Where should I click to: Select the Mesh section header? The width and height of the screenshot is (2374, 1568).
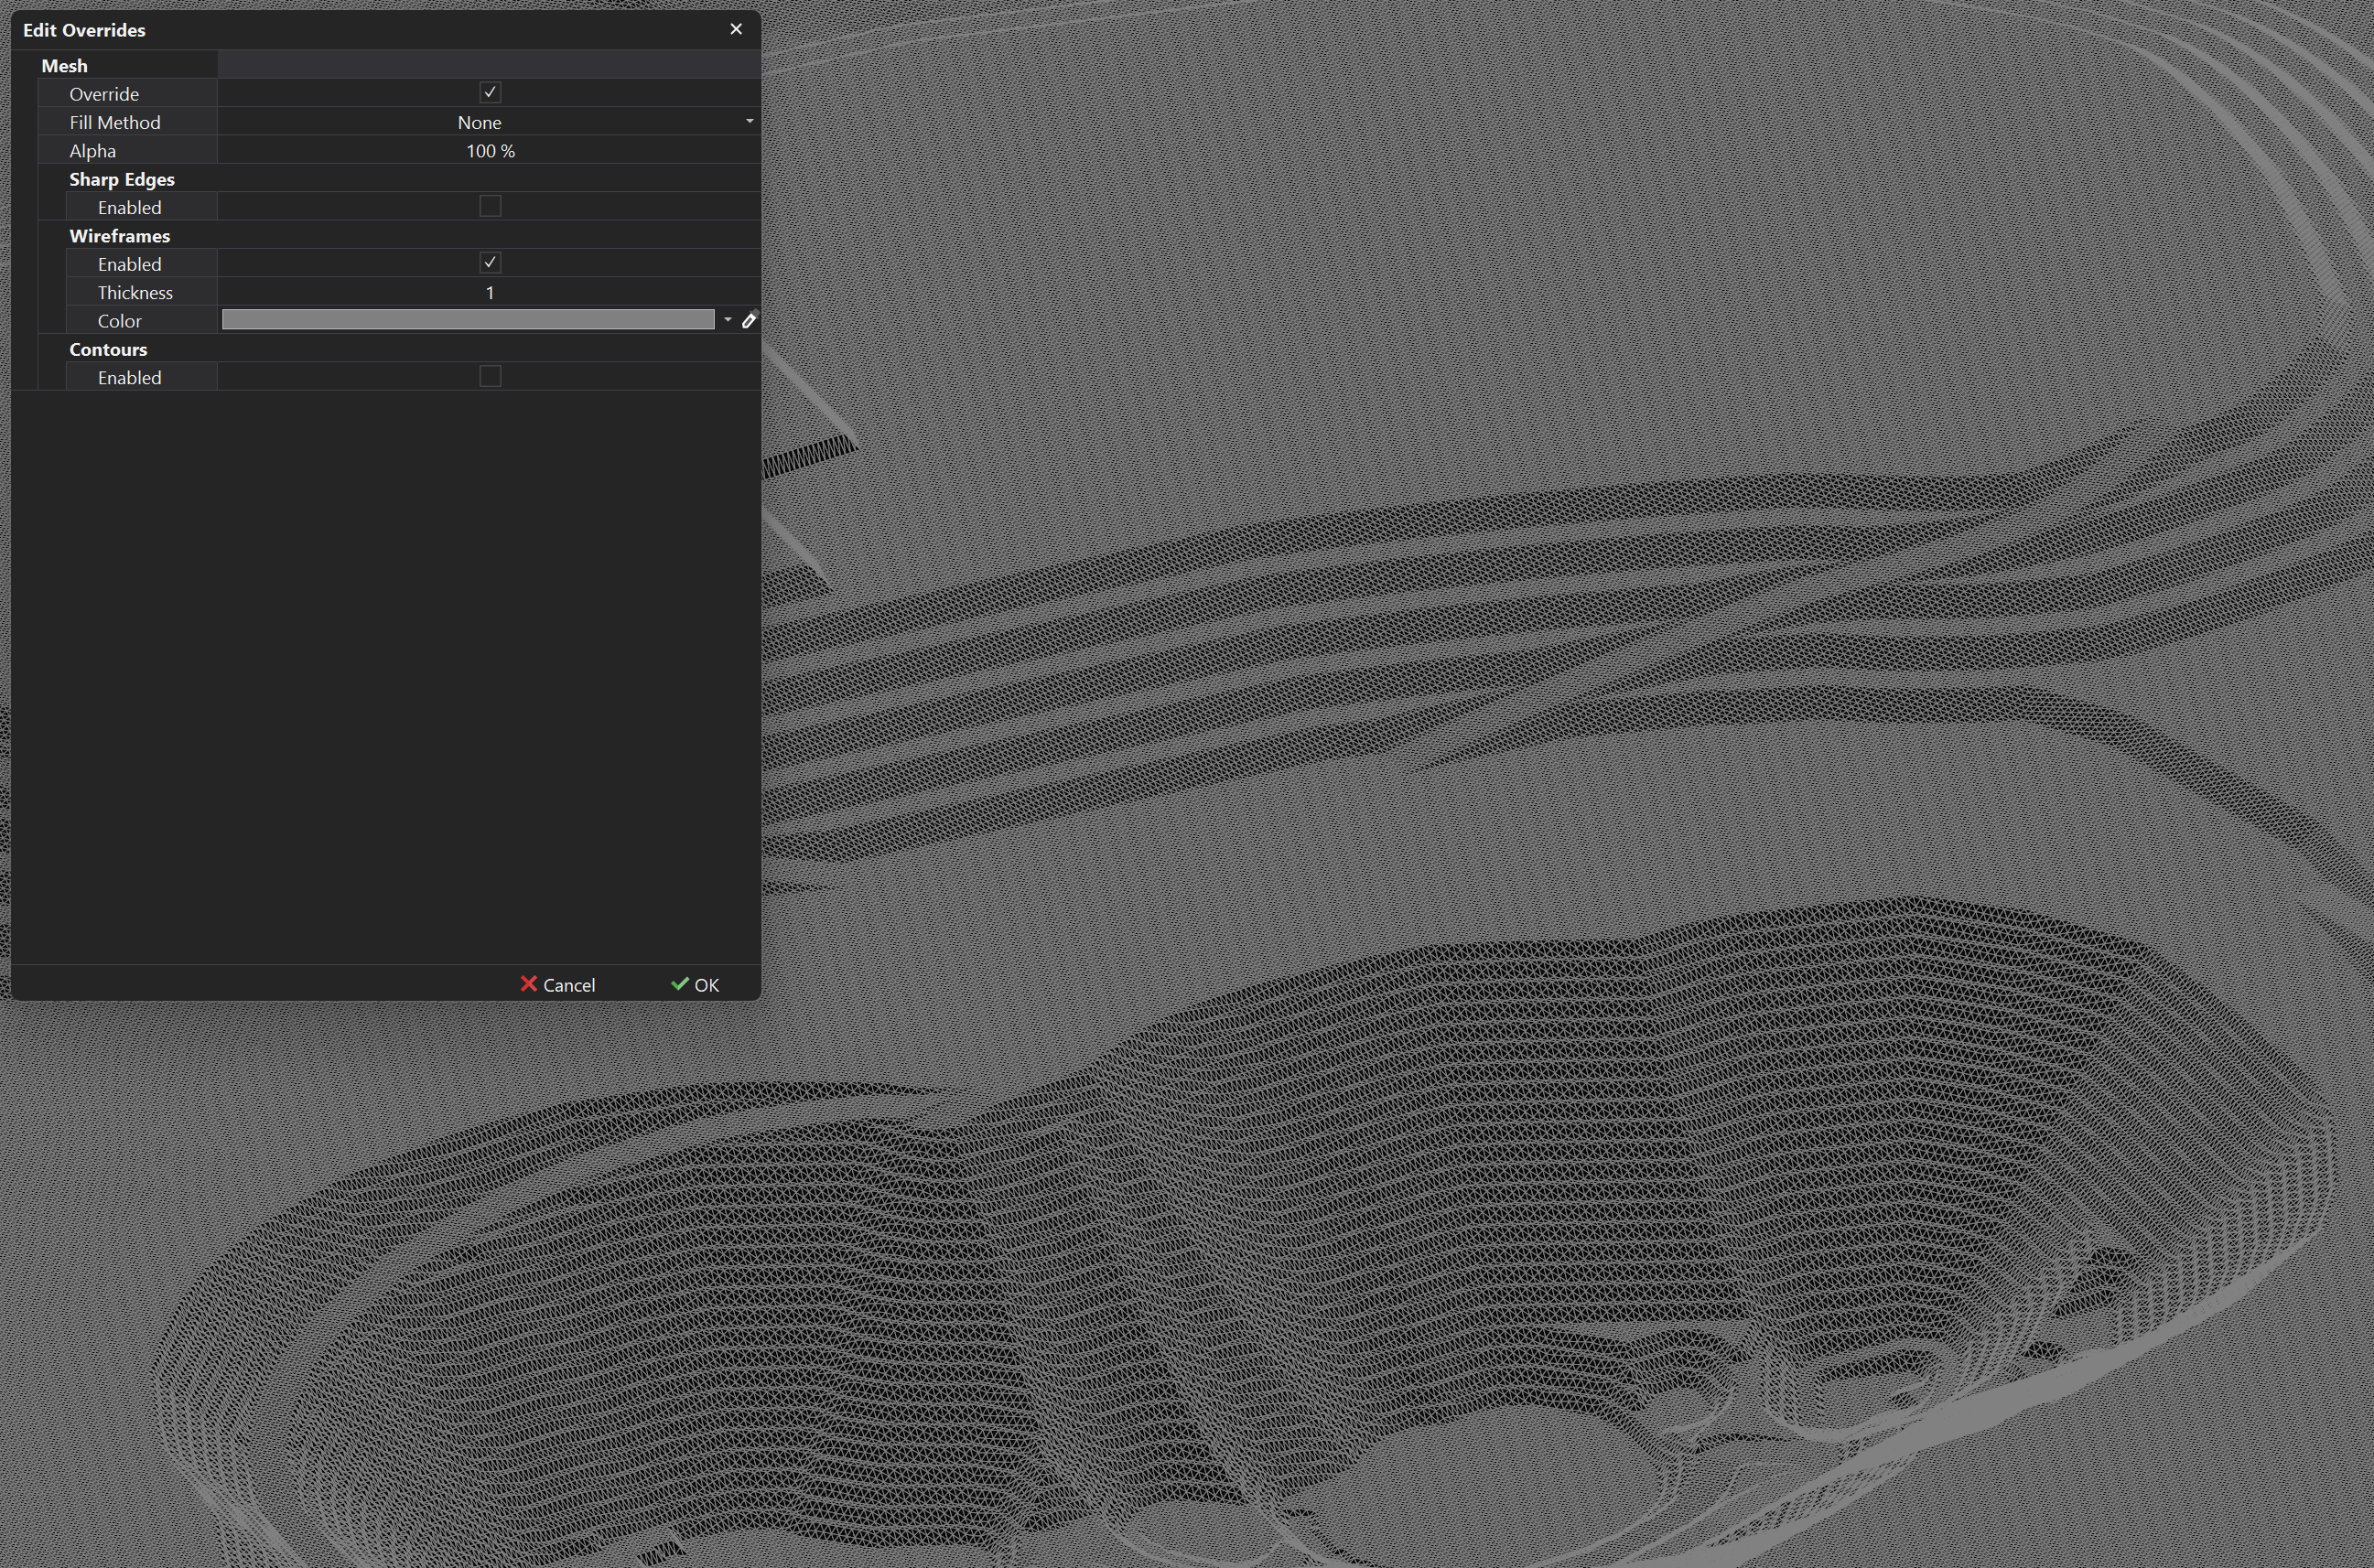(64, 64)
